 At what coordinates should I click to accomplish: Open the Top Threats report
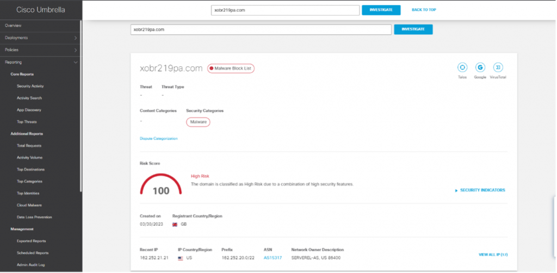[x=27, y=122]
